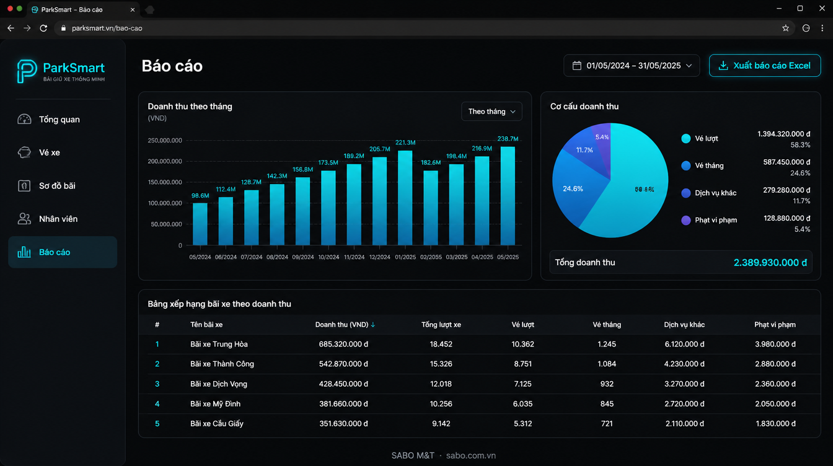Click the total revenue value 2.389.930.000 đ

click(770, 263)
